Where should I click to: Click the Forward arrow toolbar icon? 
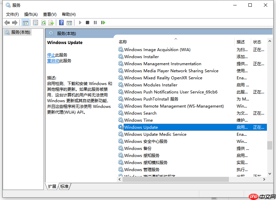coord(15,23)
